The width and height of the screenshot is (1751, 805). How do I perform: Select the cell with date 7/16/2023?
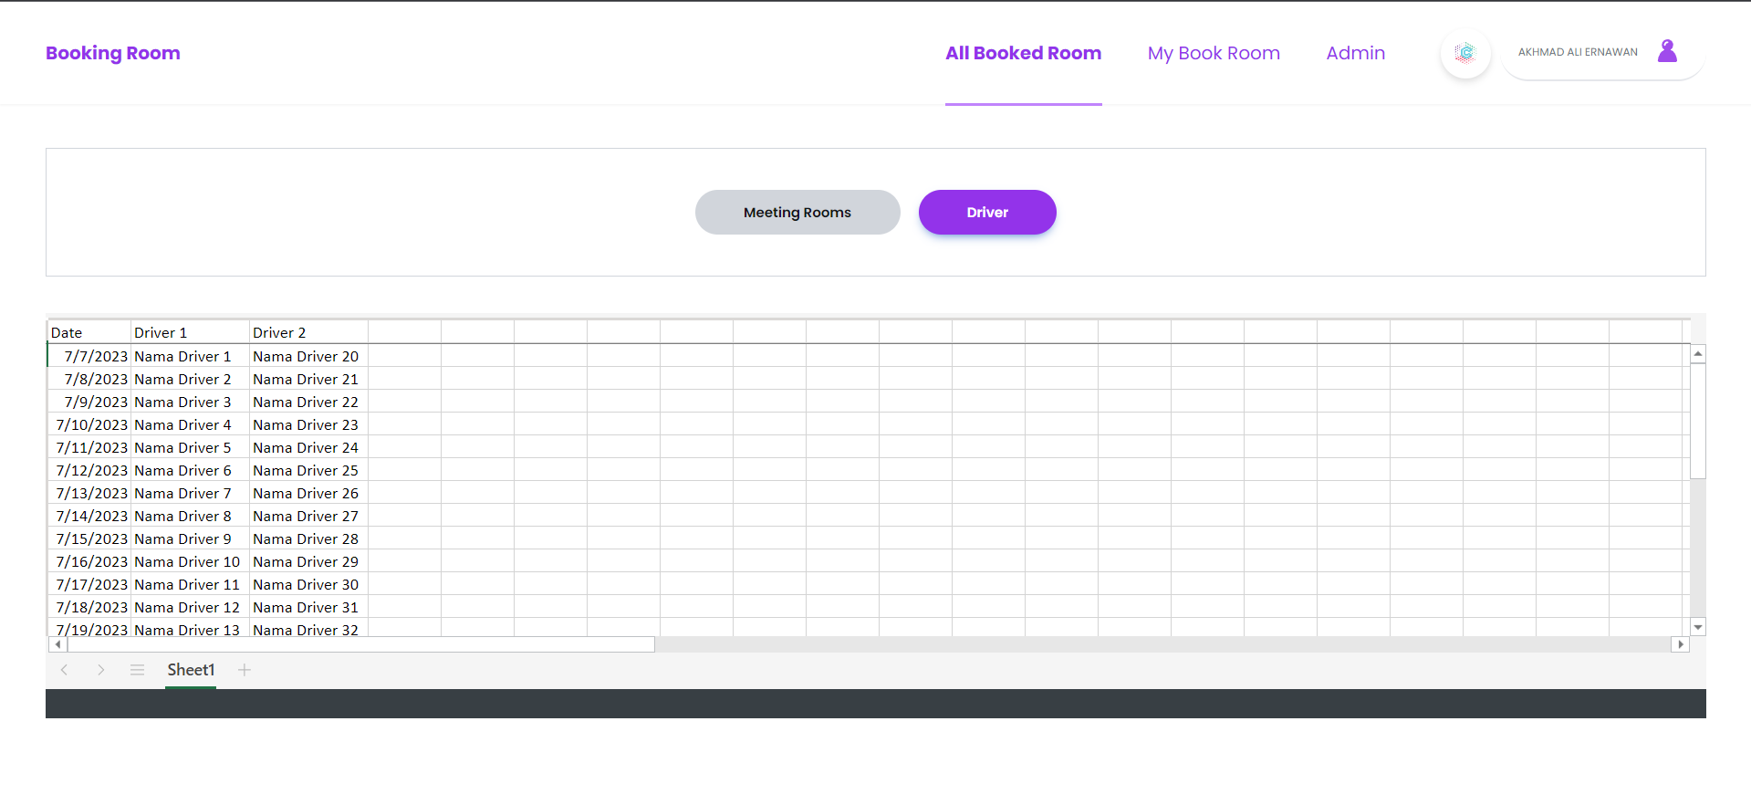(x=89, y=561)
